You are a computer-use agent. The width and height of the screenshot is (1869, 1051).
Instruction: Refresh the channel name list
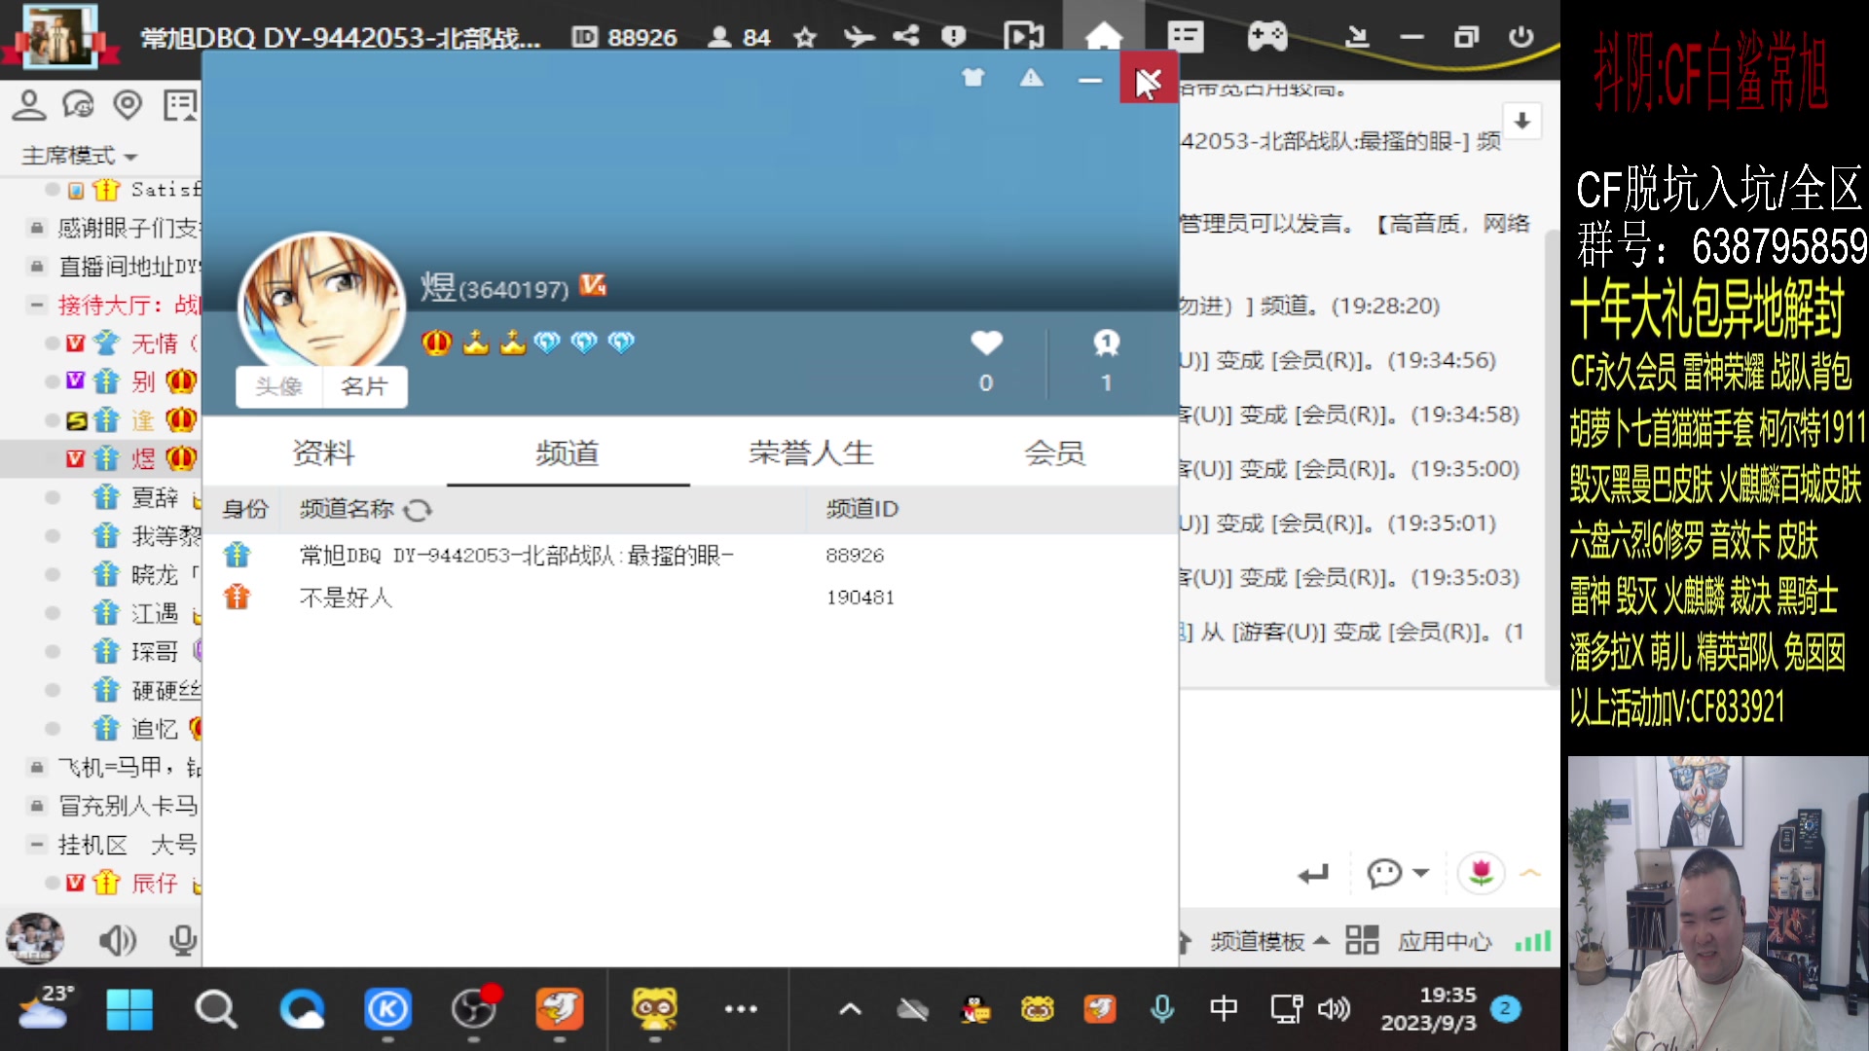[418, 510]
